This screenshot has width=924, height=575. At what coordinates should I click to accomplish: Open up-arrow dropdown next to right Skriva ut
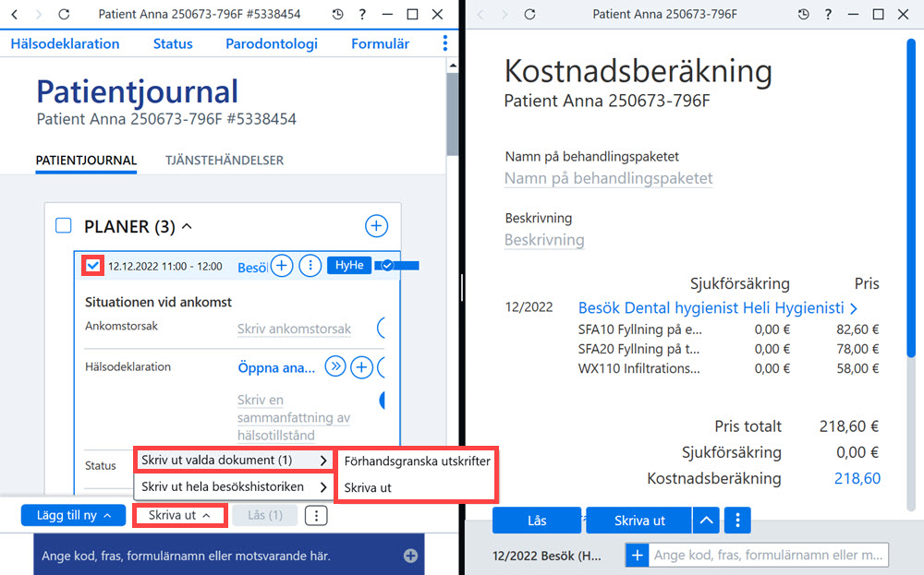tap(706, 521)
